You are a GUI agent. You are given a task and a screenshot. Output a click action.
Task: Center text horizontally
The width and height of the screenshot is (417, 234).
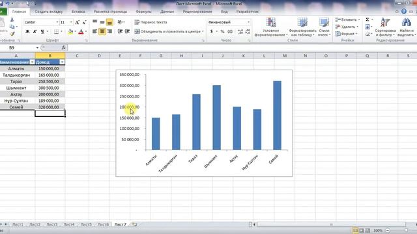[x=102, y=32]
